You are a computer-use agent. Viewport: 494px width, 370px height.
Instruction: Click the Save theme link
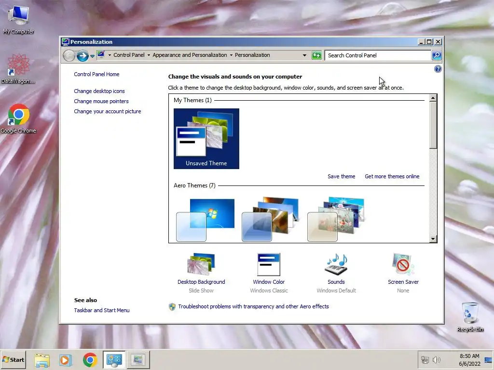click(341, 176)
